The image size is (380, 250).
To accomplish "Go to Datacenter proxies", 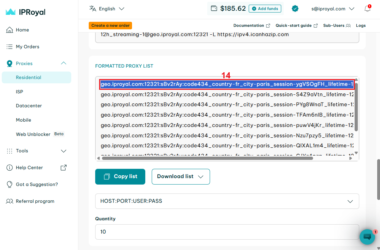I will tap(29, 106).
